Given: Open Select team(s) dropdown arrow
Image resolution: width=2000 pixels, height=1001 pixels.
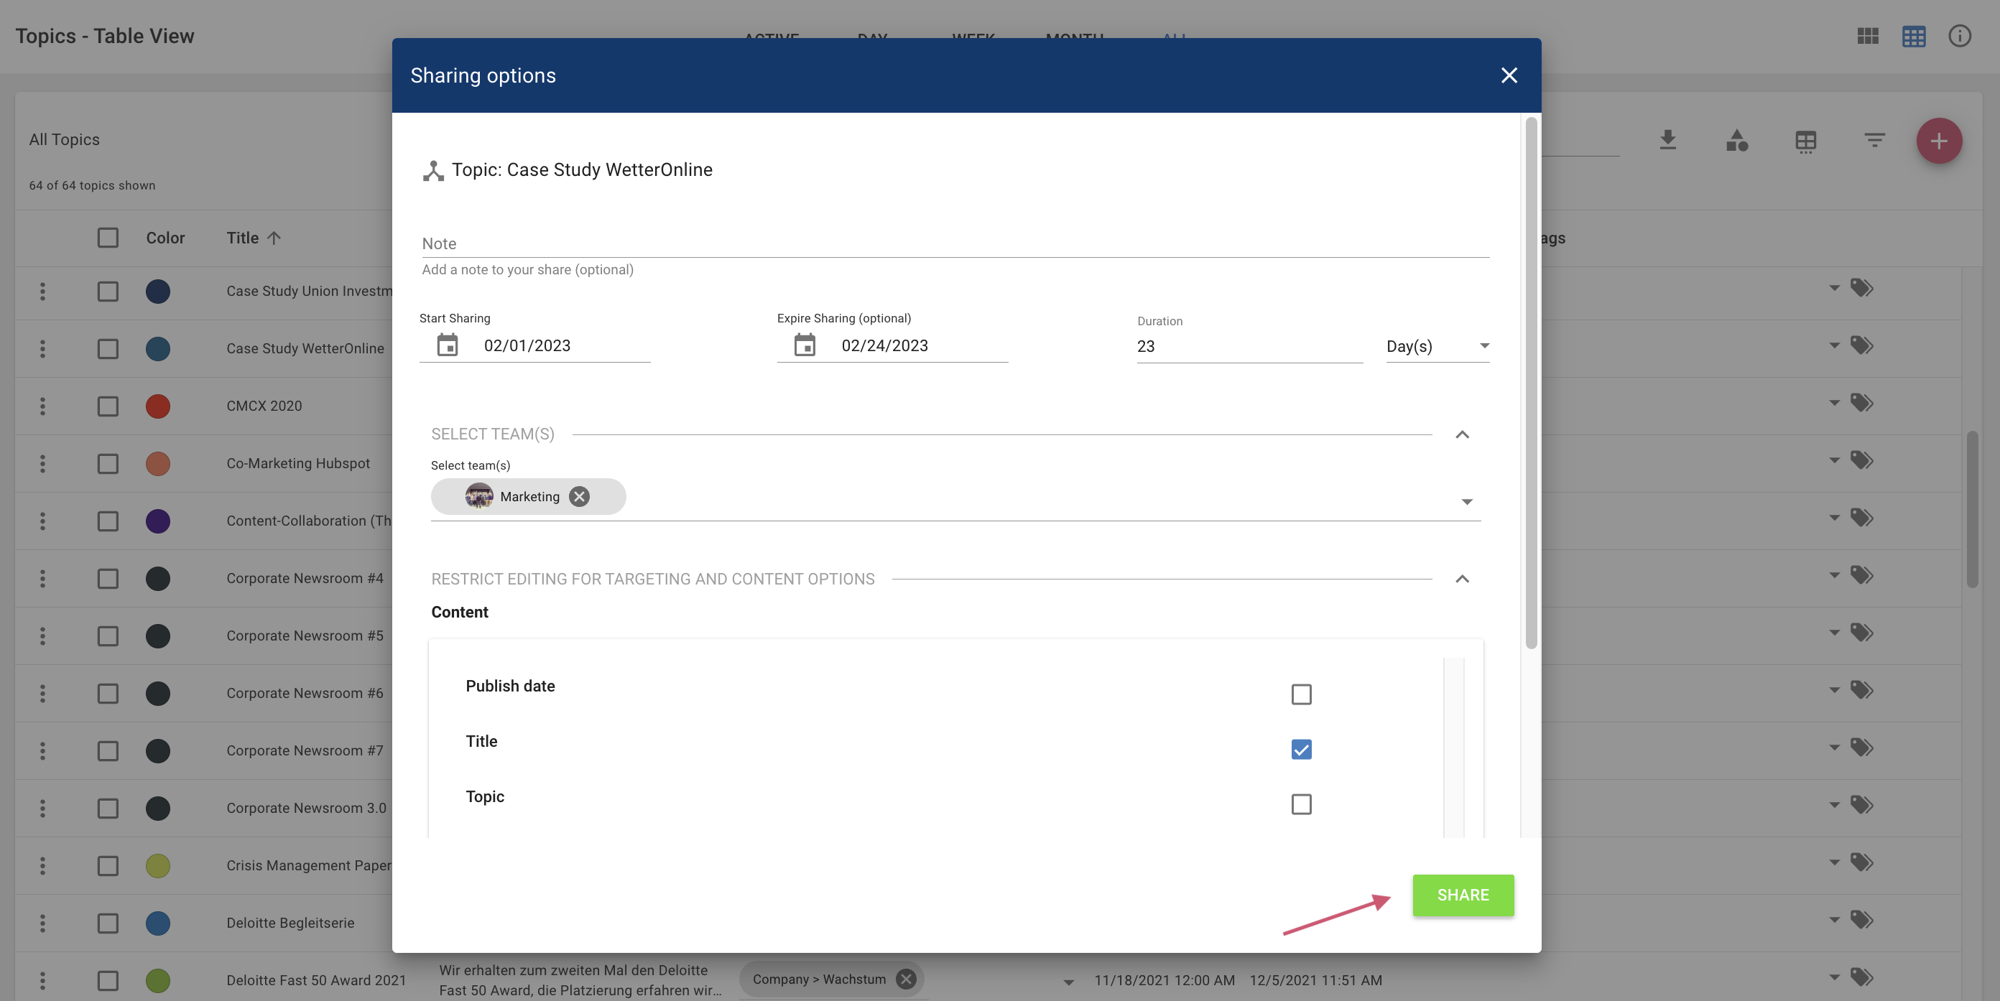Looking at the screenshot, I should pos(1467,501).
